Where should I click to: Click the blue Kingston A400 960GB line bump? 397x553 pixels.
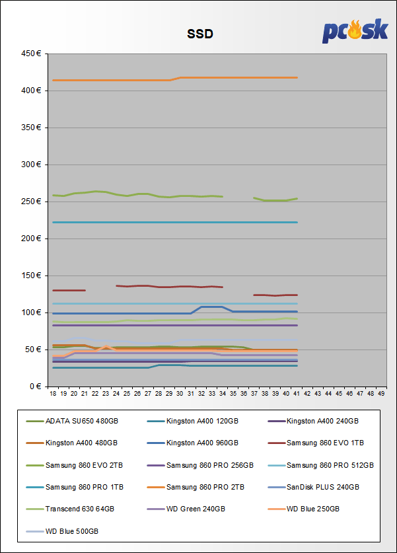point(211,307)
